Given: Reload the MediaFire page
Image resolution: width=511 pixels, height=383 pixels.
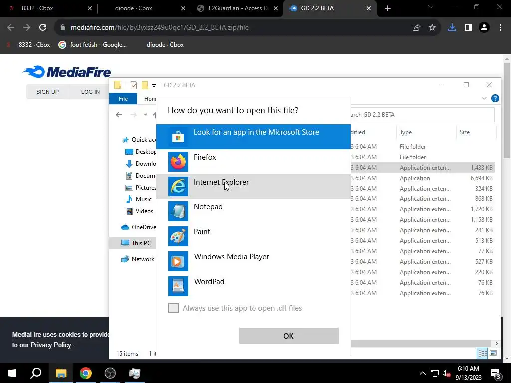Looking at the screenshot, I should [43, 28].
